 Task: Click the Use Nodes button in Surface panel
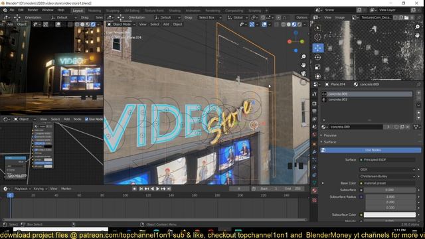pyautogui.click(x=371, y=150)
